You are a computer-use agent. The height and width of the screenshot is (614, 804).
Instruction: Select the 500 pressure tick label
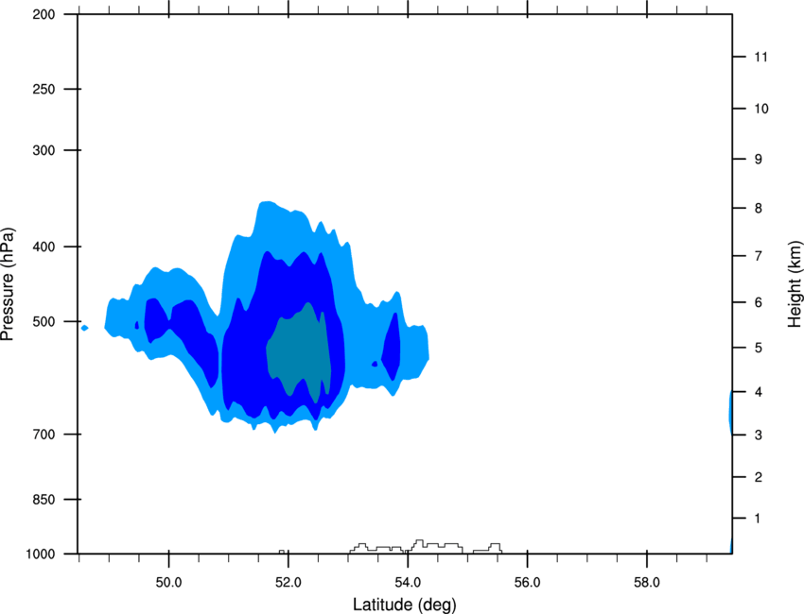pyautogui.click(x=44, y=321)
